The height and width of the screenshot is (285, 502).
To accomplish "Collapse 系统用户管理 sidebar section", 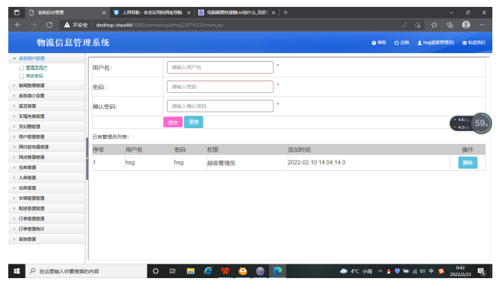I will click(x=47, y=59).
